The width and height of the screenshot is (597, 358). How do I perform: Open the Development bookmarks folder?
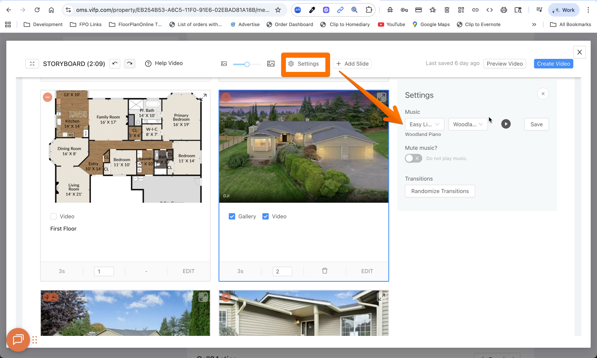tap(43, 24)
